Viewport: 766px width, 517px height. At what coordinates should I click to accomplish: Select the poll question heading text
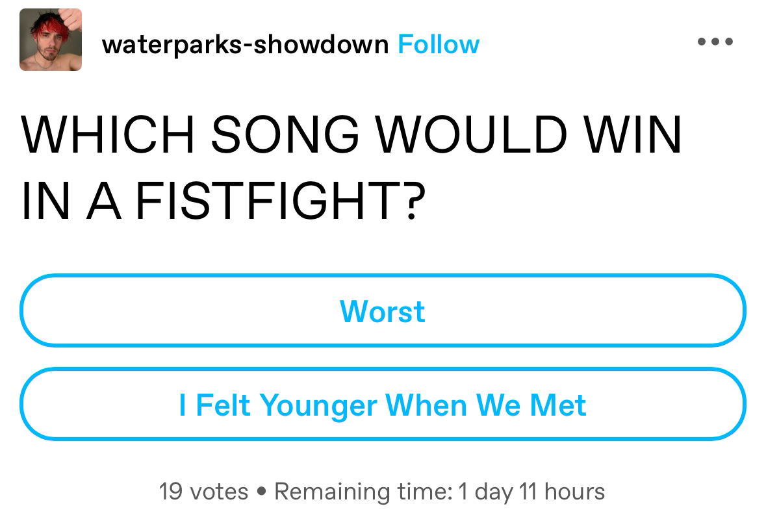[351, 168]
